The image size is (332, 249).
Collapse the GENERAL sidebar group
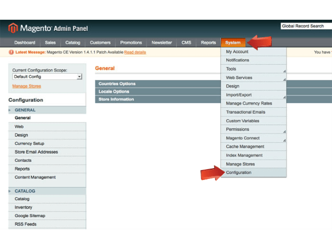[25, 110]
